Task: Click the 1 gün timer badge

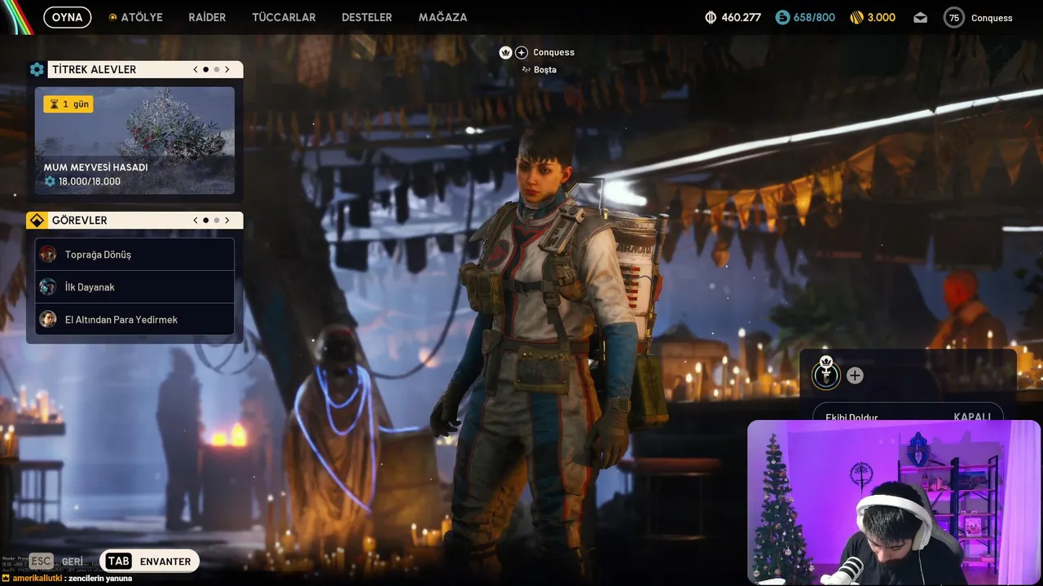Action: pos(68,104)
